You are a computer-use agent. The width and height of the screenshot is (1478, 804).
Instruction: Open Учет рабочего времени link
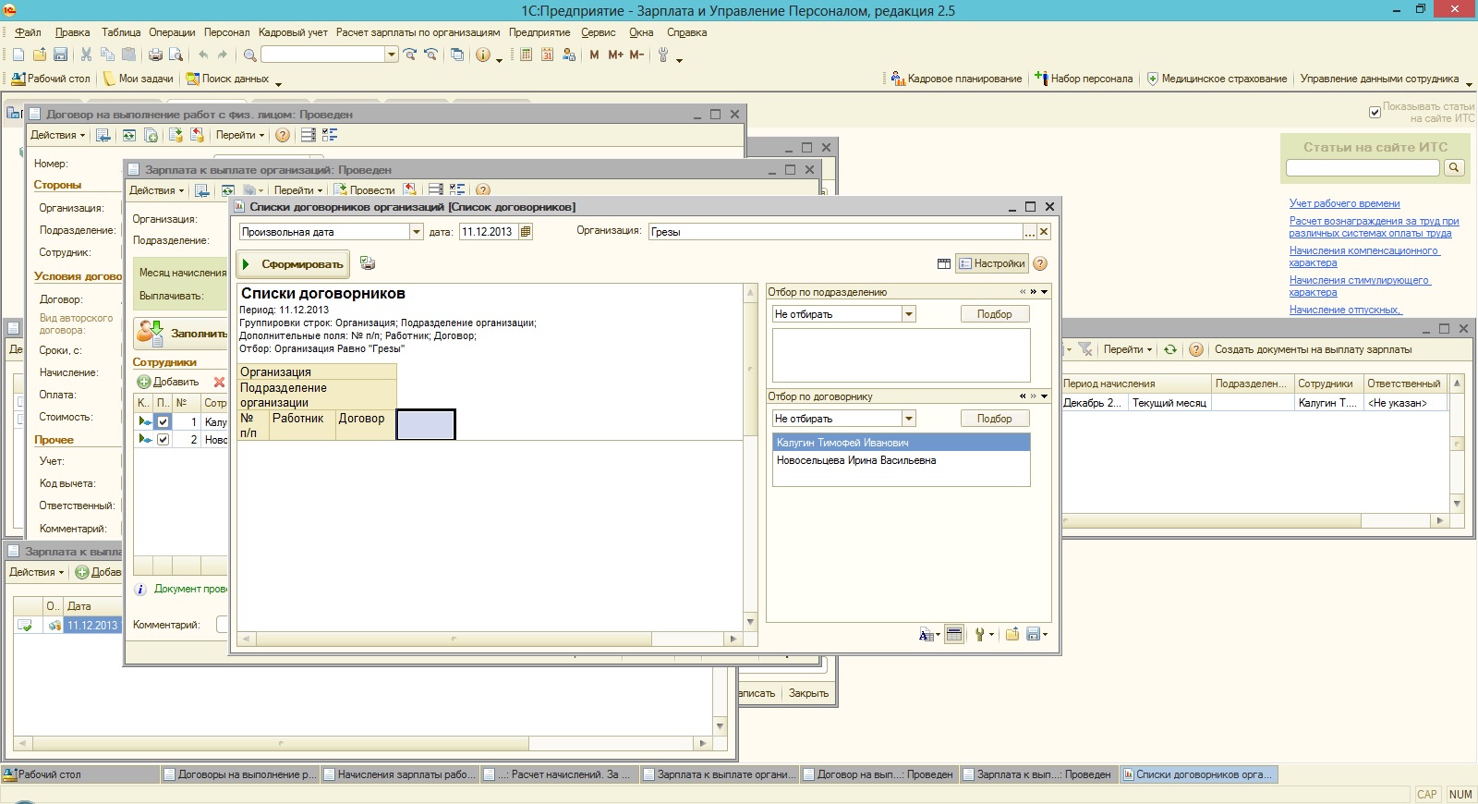1344,203
